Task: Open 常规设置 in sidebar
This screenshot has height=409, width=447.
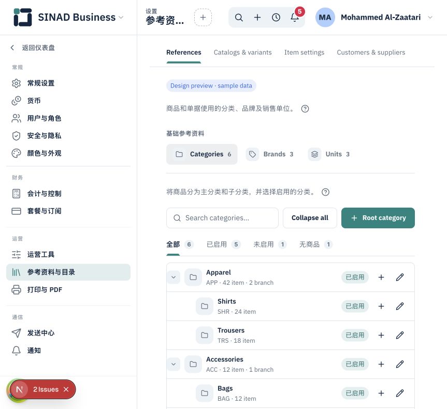Action: pos(68,83)
